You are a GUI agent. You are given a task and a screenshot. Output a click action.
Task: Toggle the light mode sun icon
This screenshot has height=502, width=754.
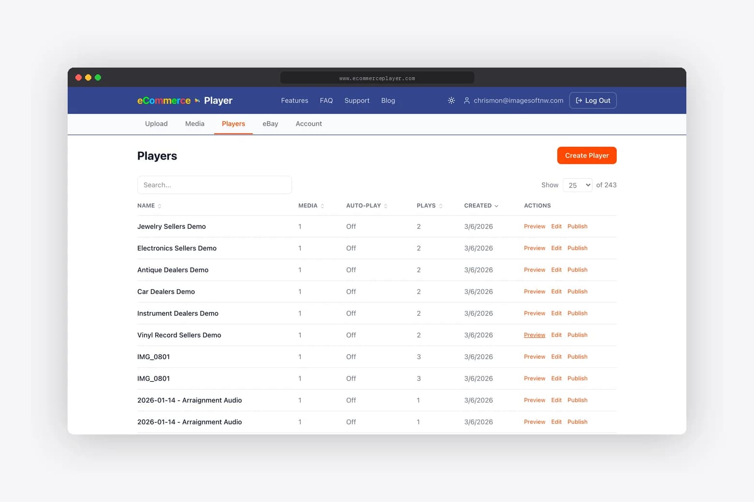pos(451,100)
